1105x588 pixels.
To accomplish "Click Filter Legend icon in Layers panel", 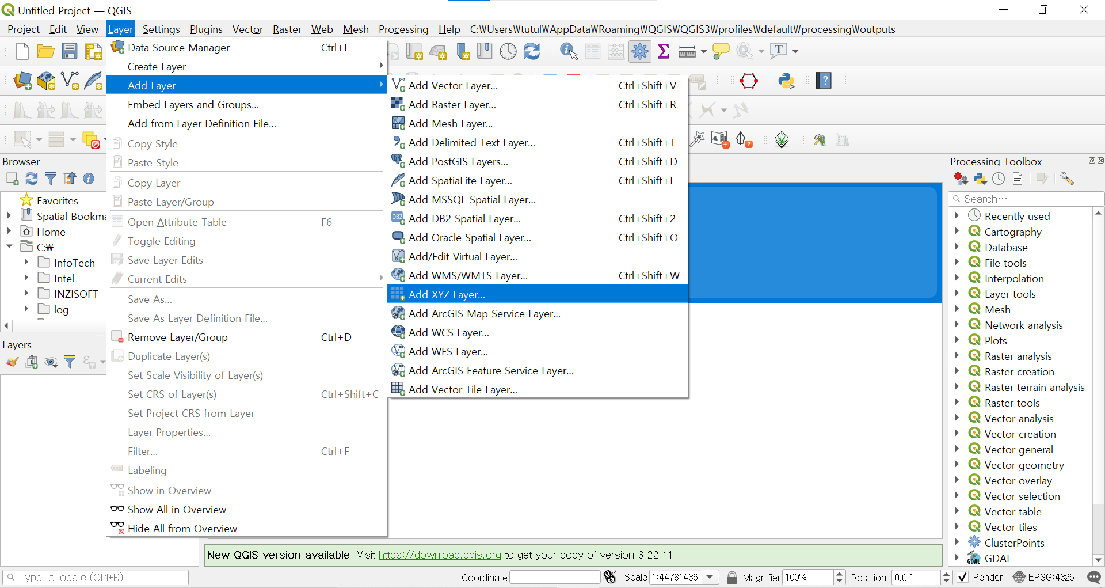I will [70, 362].
